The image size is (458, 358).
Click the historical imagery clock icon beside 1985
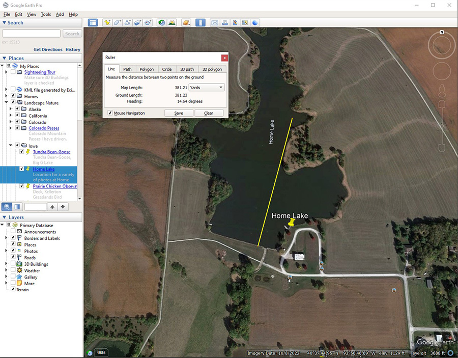point(90,353)
